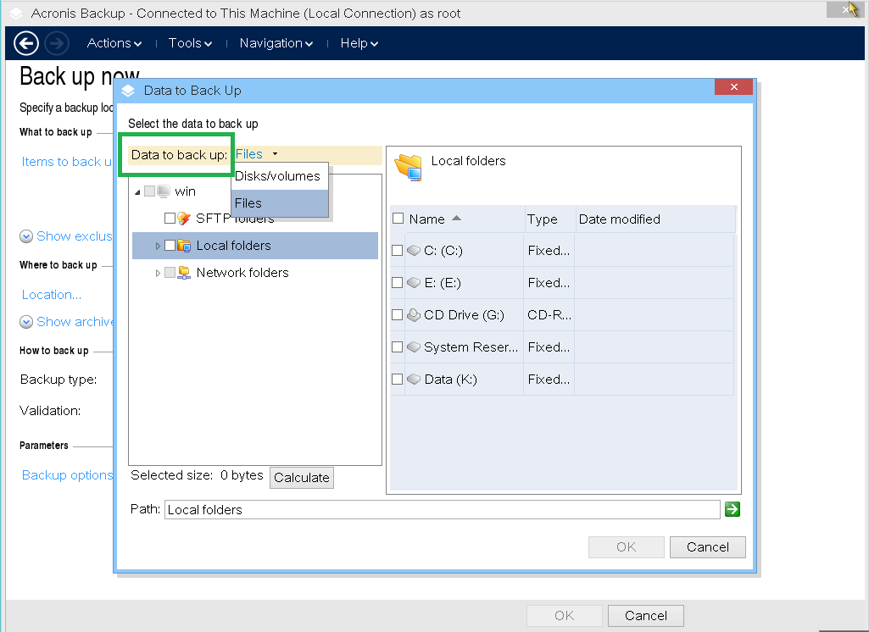
Task: Click the Data (K:) drive icon
Action: pyautogui.click(x=414, y=379)
